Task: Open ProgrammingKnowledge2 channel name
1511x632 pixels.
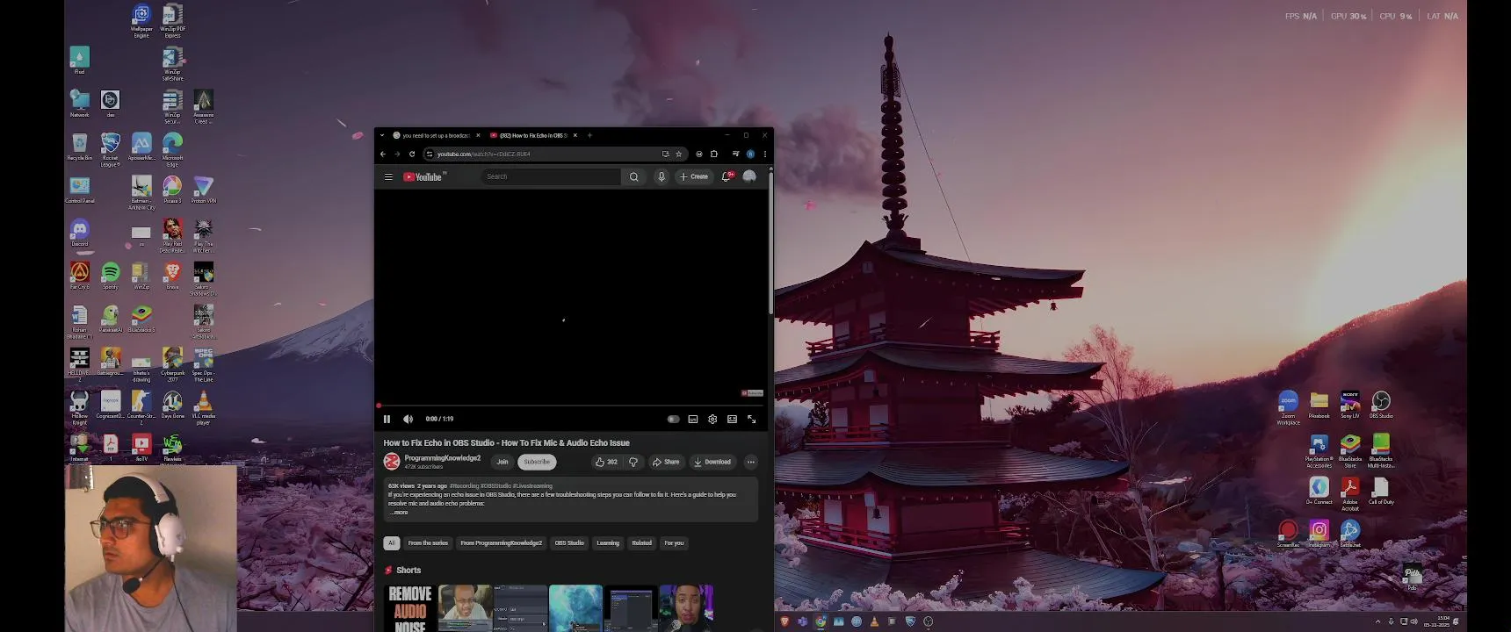Action: 443,458
